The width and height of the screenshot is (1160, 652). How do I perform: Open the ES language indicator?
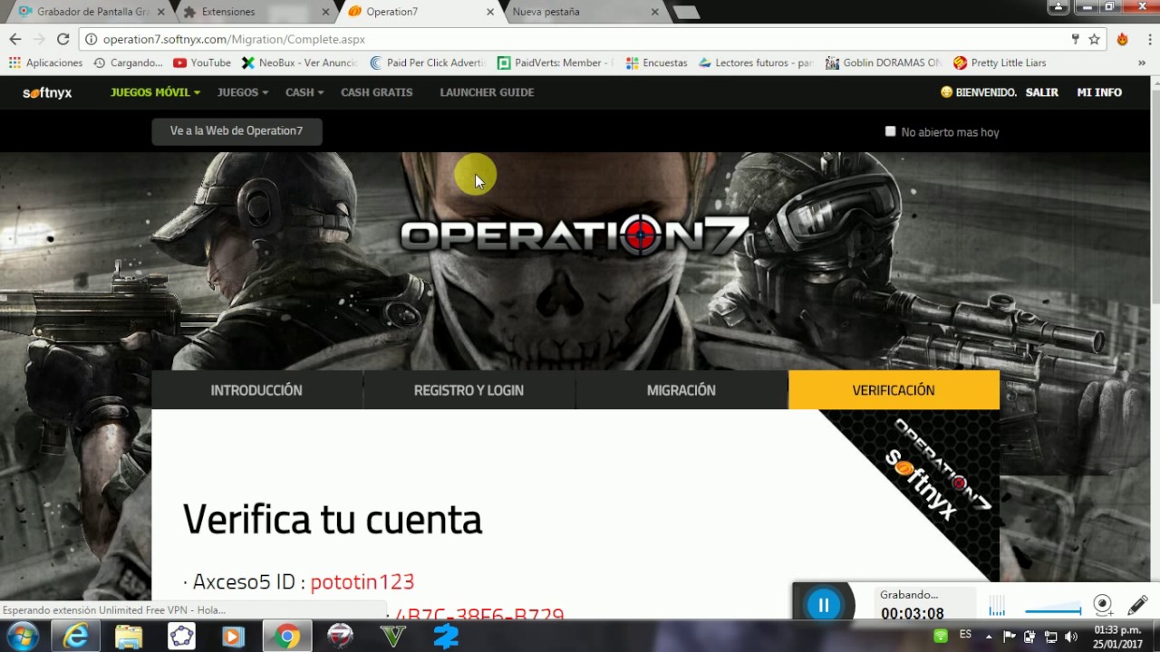tap(965, 634)
